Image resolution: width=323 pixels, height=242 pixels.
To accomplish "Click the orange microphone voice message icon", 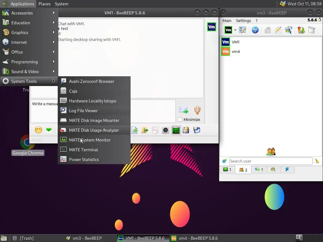I will pos(197,110).
